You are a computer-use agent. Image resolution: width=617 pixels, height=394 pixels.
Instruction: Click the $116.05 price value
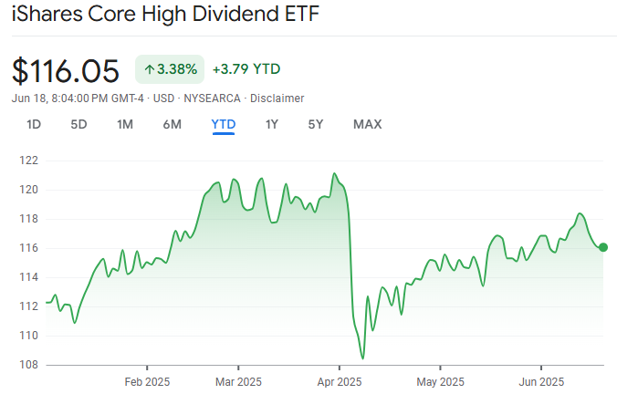point(66,71)
